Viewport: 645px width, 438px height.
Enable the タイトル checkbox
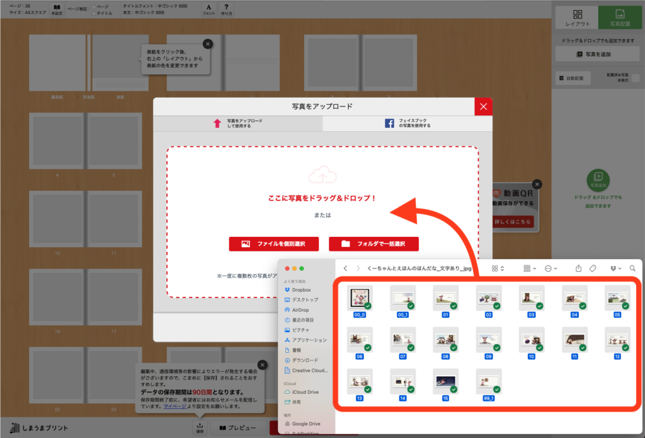[x=94, y=13]
